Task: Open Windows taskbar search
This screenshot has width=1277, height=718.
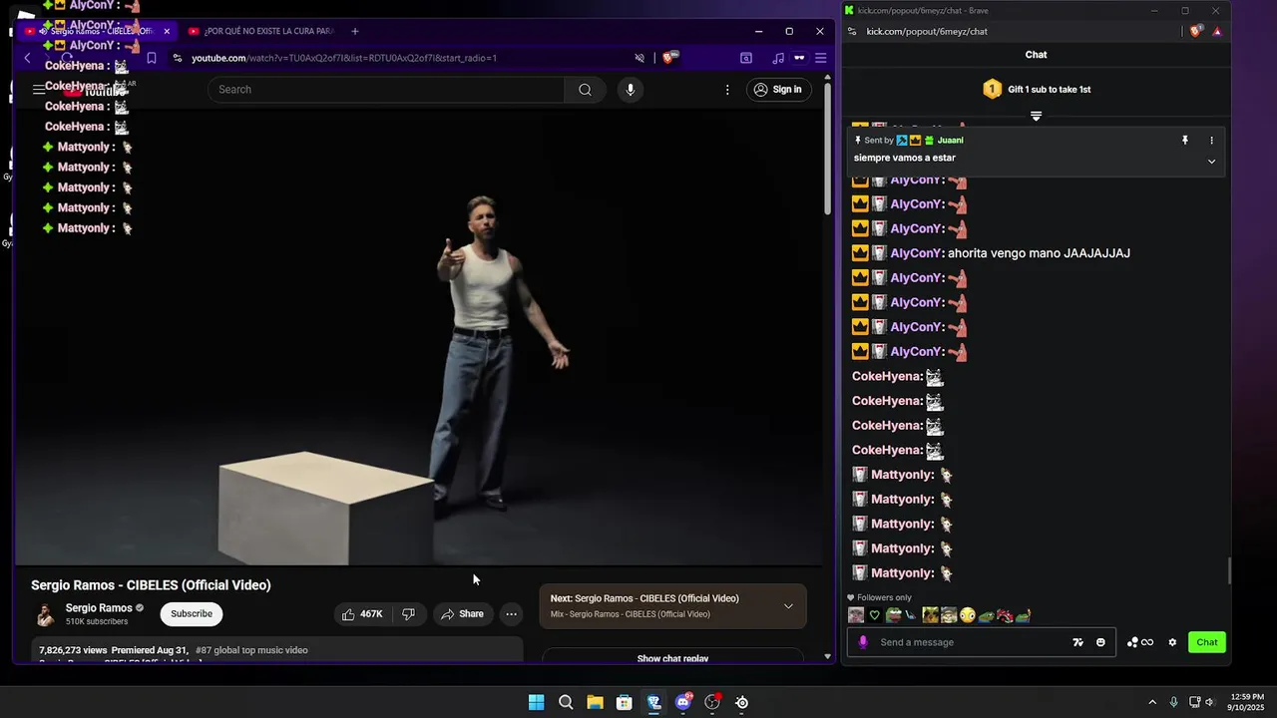Action: (566, 702)
